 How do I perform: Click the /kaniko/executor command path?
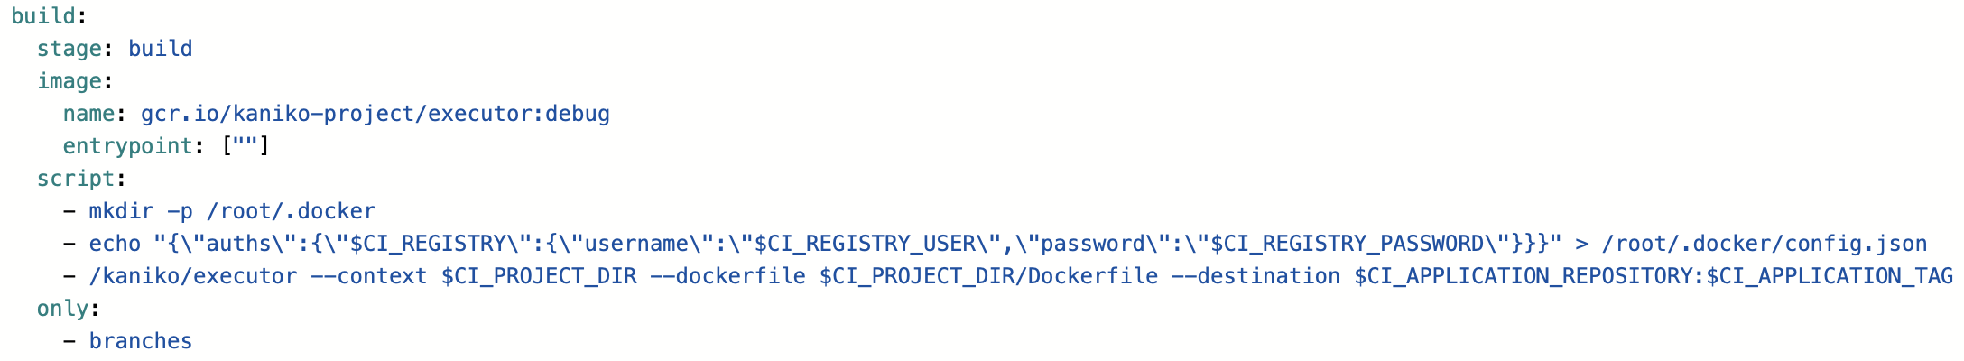[193, 276]
